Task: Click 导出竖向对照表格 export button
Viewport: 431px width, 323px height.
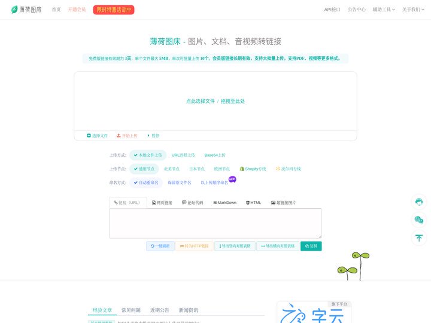Action: [x=235, y=246]
